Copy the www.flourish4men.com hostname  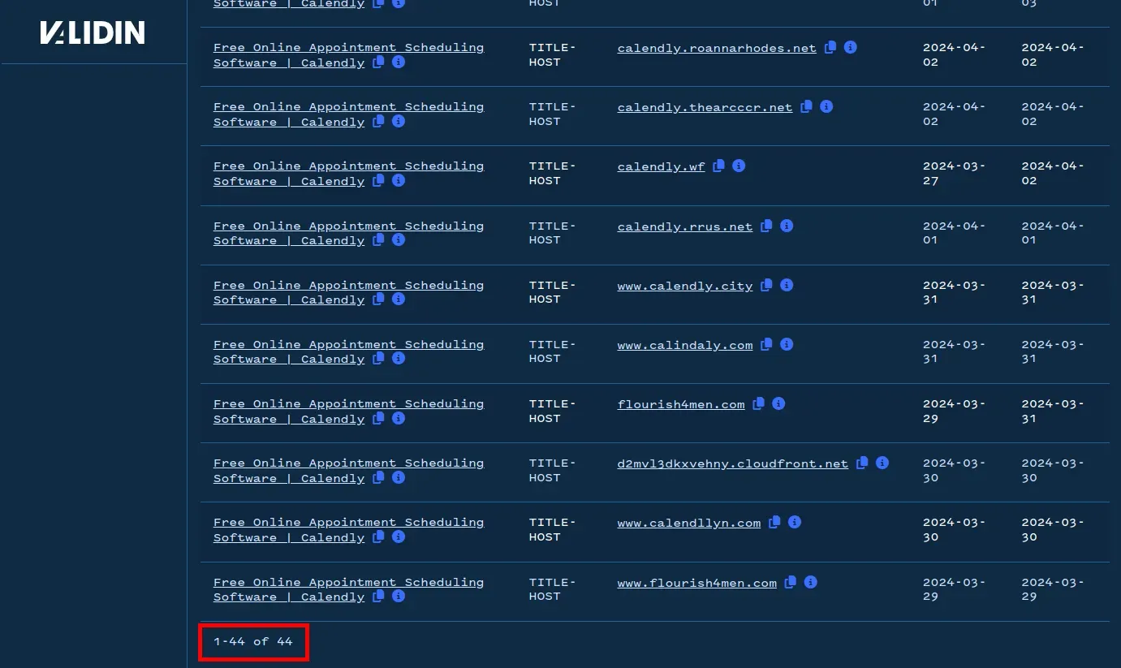pos(791,582)
